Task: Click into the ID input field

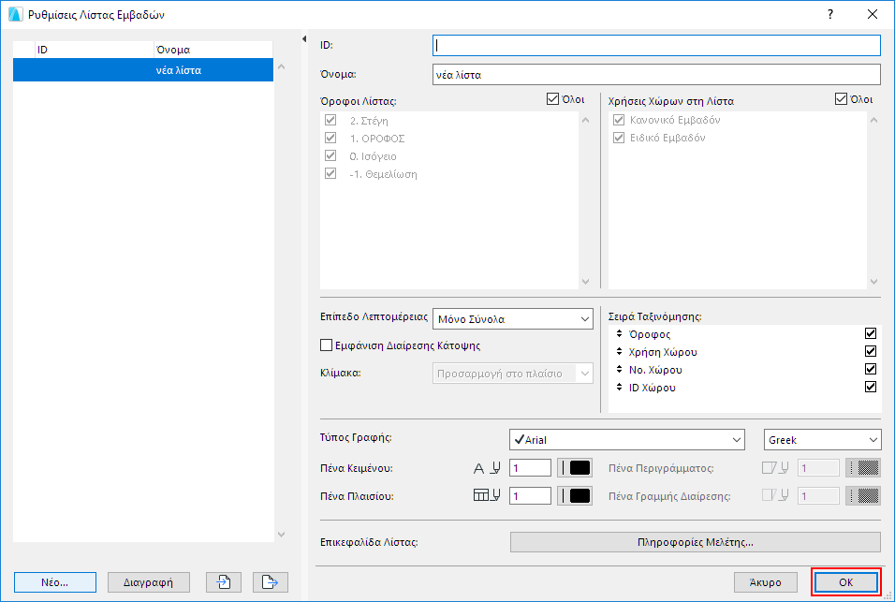Action: [656, 45]
